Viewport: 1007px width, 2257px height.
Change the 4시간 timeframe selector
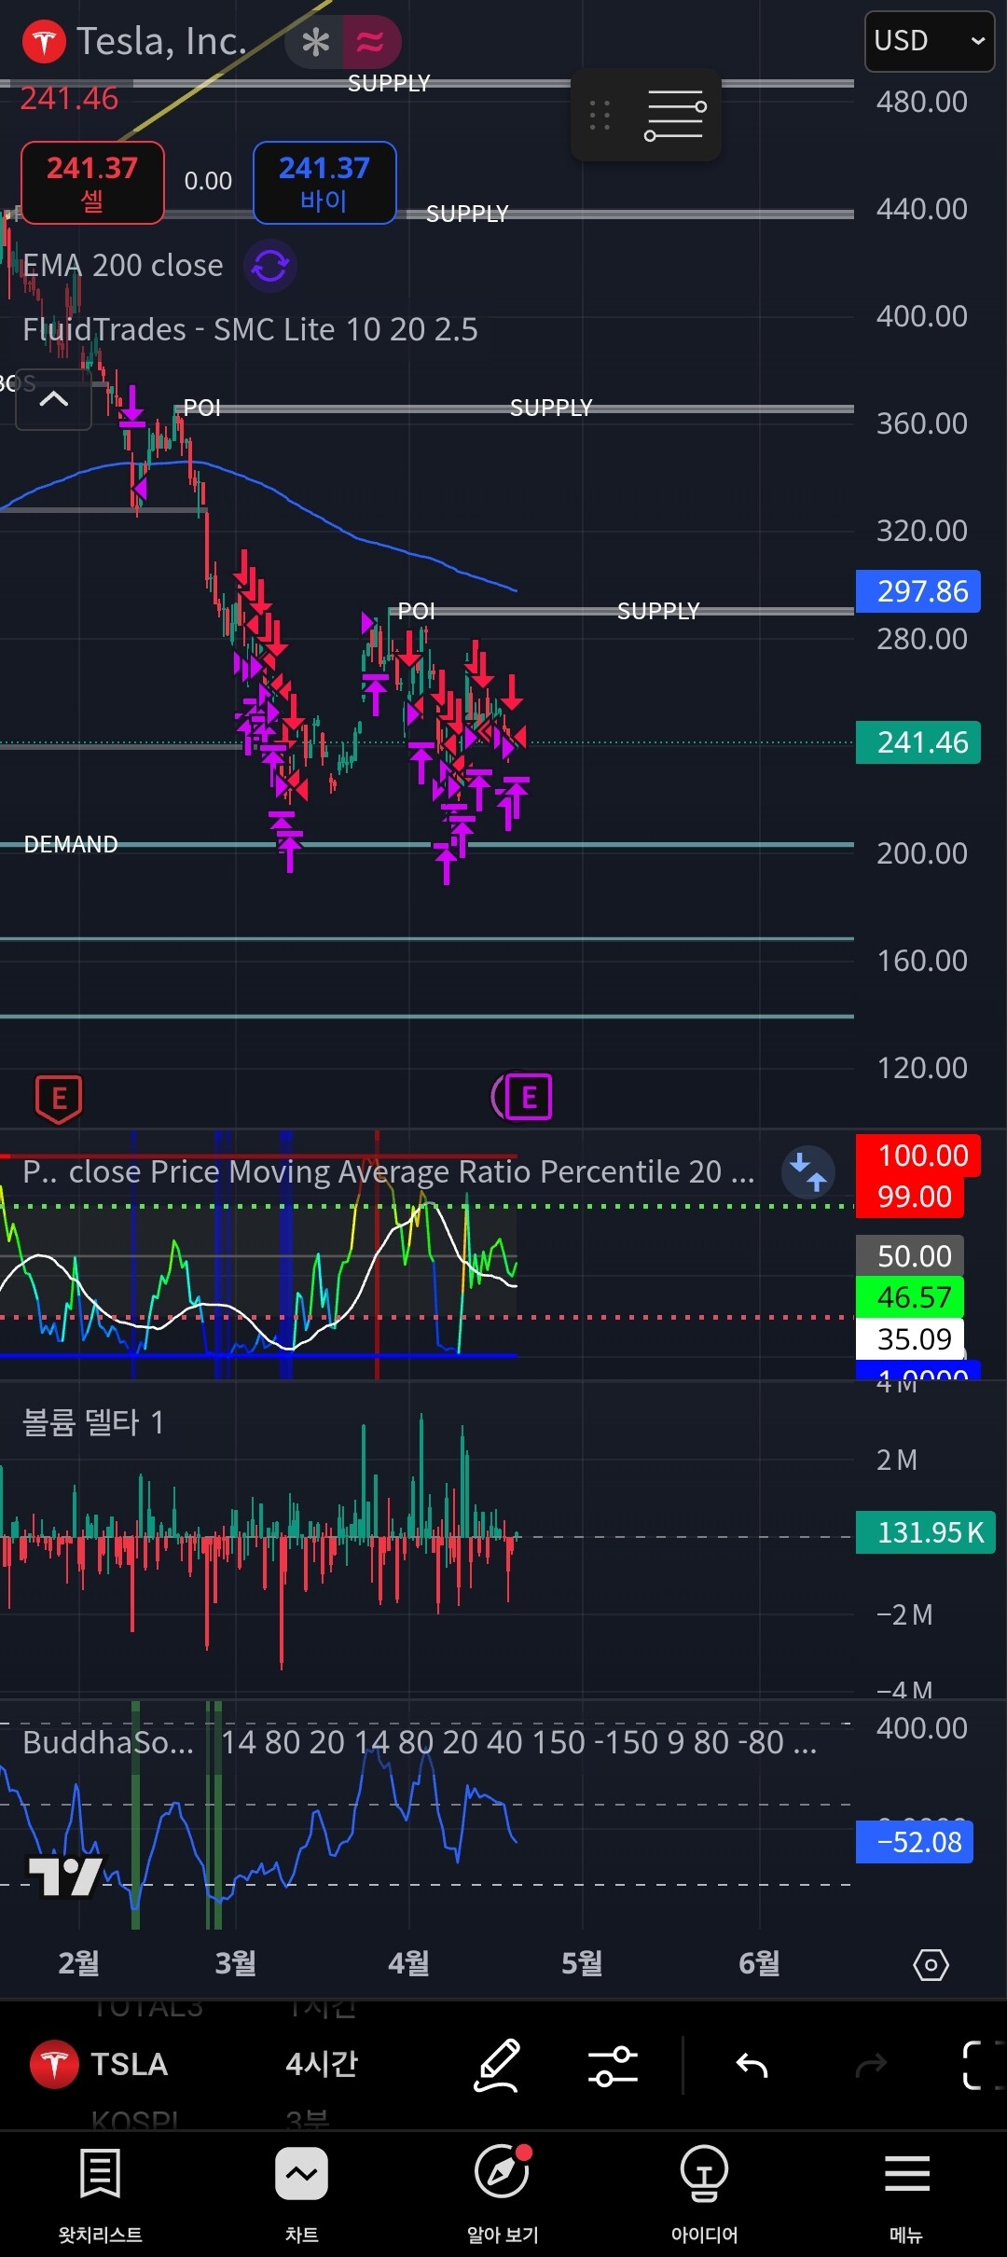tap(322, 2064)
